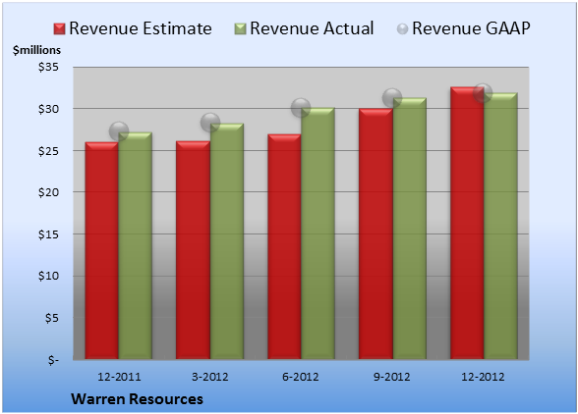
Task: Click the '$15' y-axis label
Action: pos(48,234)
